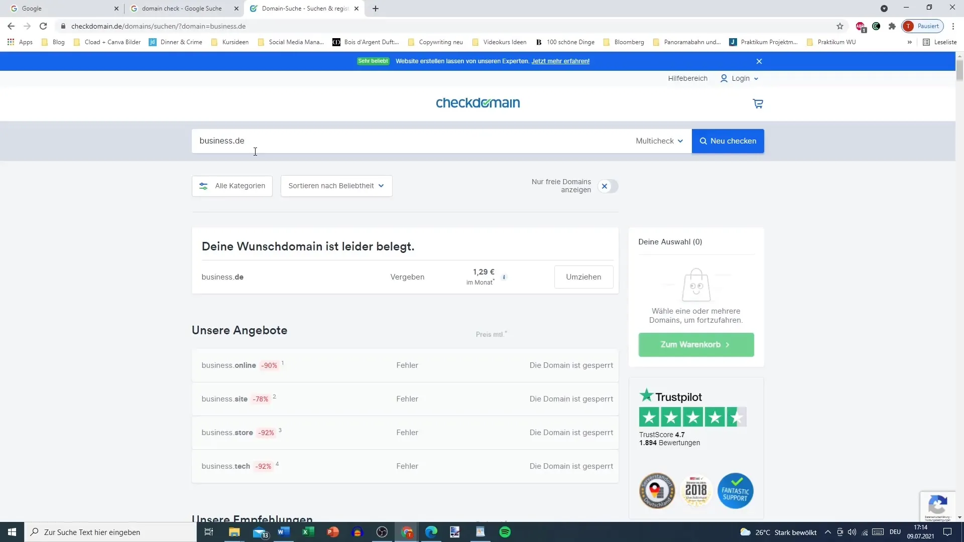
Task: Click the 2018 award badge icon
Action: coord(696,491)
